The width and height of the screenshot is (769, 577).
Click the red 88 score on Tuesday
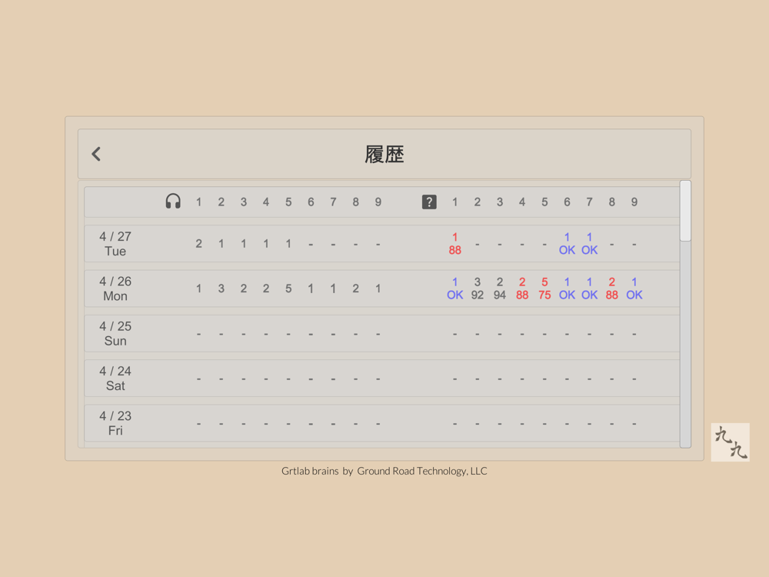(455, 250)
